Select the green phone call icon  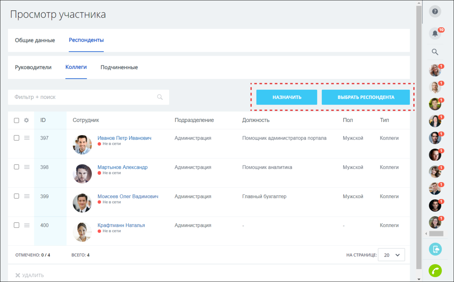[x=435, y=270]
